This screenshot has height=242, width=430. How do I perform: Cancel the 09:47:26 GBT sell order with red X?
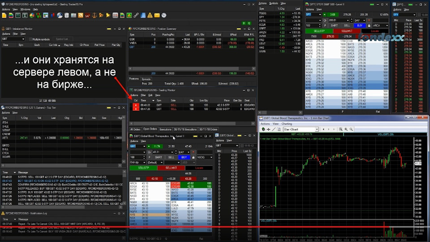click(x=136, y=109)
